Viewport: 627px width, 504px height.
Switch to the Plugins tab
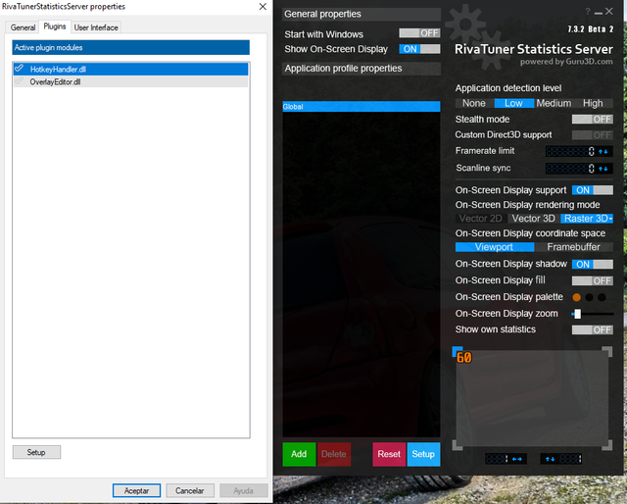coord(55,26)
